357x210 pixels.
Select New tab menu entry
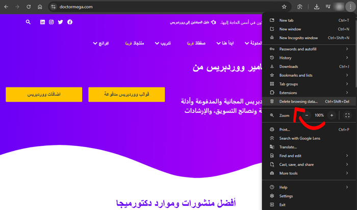tap(309, 20)
